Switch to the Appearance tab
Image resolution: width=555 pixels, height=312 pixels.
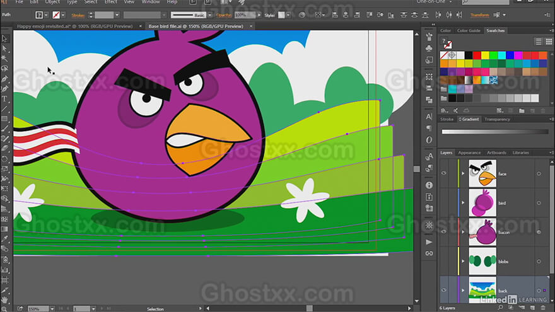pyautogui.click(x=469, y=153)
